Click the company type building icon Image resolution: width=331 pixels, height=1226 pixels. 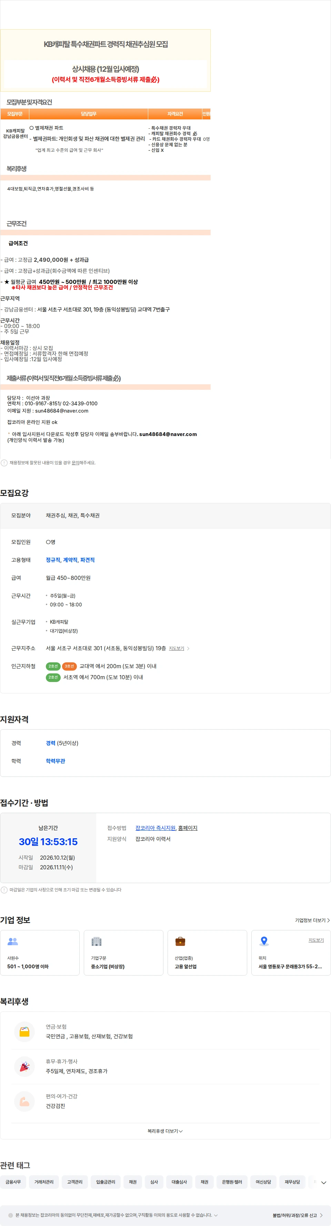tap(97, 941)
